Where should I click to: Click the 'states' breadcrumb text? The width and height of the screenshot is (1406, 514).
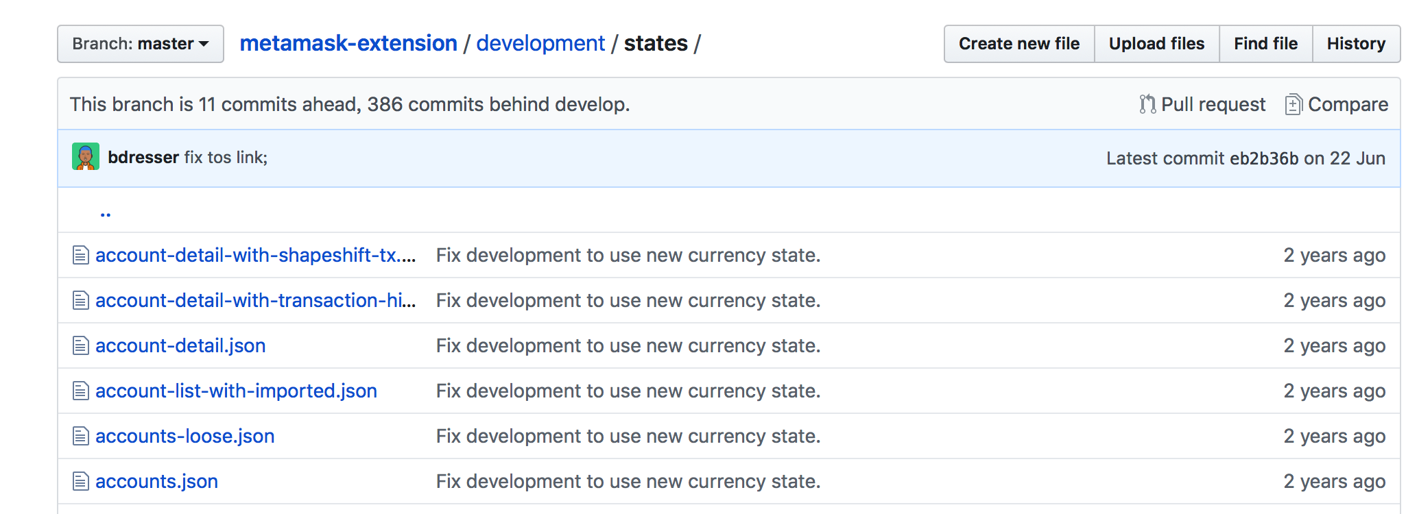656,43
